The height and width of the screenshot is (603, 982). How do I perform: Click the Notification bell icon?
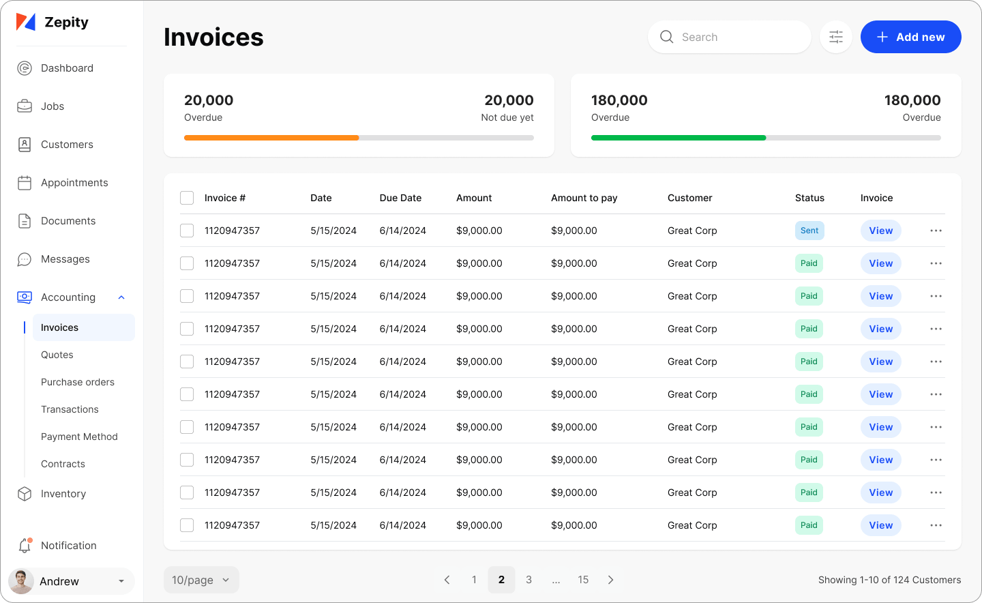(x=25, y=545)
